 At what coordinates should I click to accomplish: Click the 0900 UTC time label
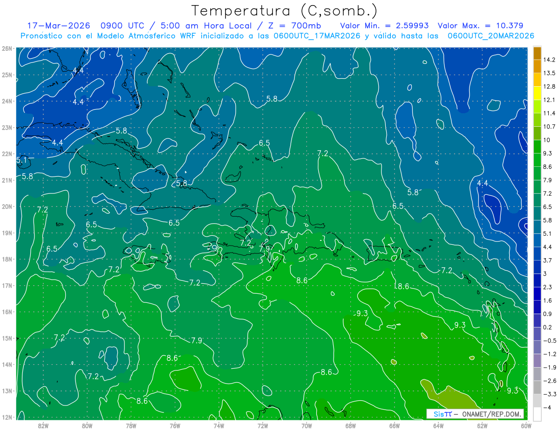(122, 26)
